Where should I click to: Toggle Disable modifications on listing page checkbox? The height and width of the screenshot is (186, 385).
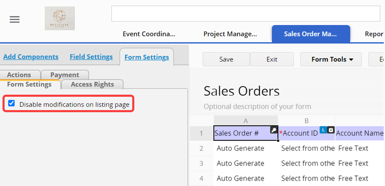click(12, 103)
